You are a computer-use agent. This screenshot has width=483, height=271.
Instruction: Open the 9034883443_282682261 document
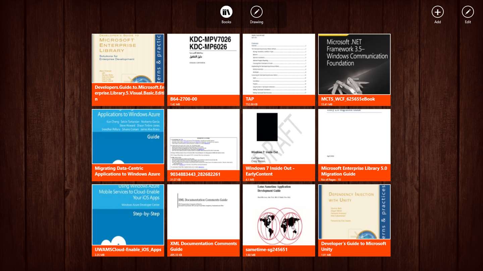pyautogui.click(x=204, y=145)
